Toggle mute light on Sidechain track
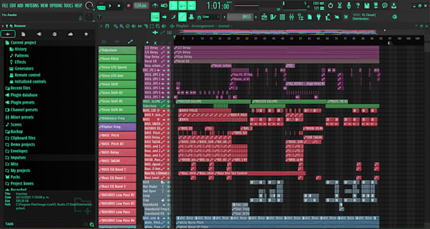This screenshot has width=430, height=229. pyautogui.click(x=168, y=106)
